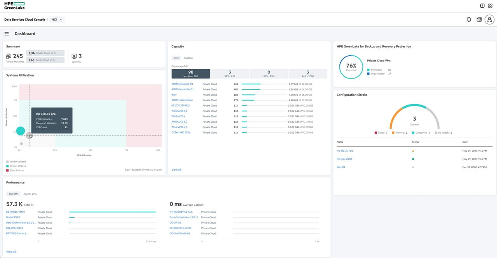
Task: Toggle the VMs view in Capacity panel
Action: [177, 58]
